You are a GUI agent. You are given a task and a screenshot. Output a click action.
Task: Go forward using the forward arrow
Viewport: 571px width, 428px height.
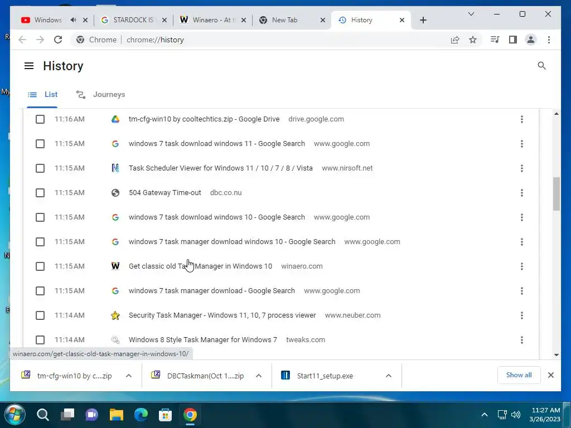click(x=40, y=40)
